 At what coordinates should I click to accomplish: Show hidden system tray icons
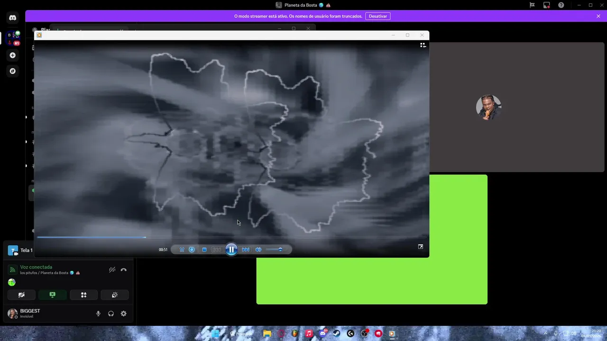pos(545,333)
